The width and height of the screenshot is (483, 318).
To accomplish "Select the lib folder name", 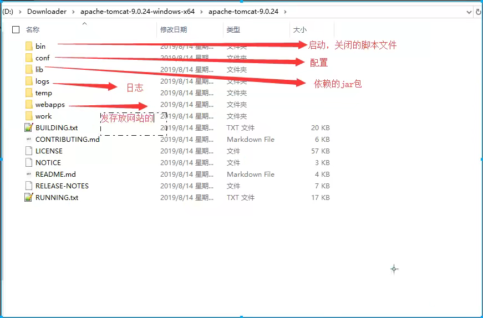I will 39,70.
